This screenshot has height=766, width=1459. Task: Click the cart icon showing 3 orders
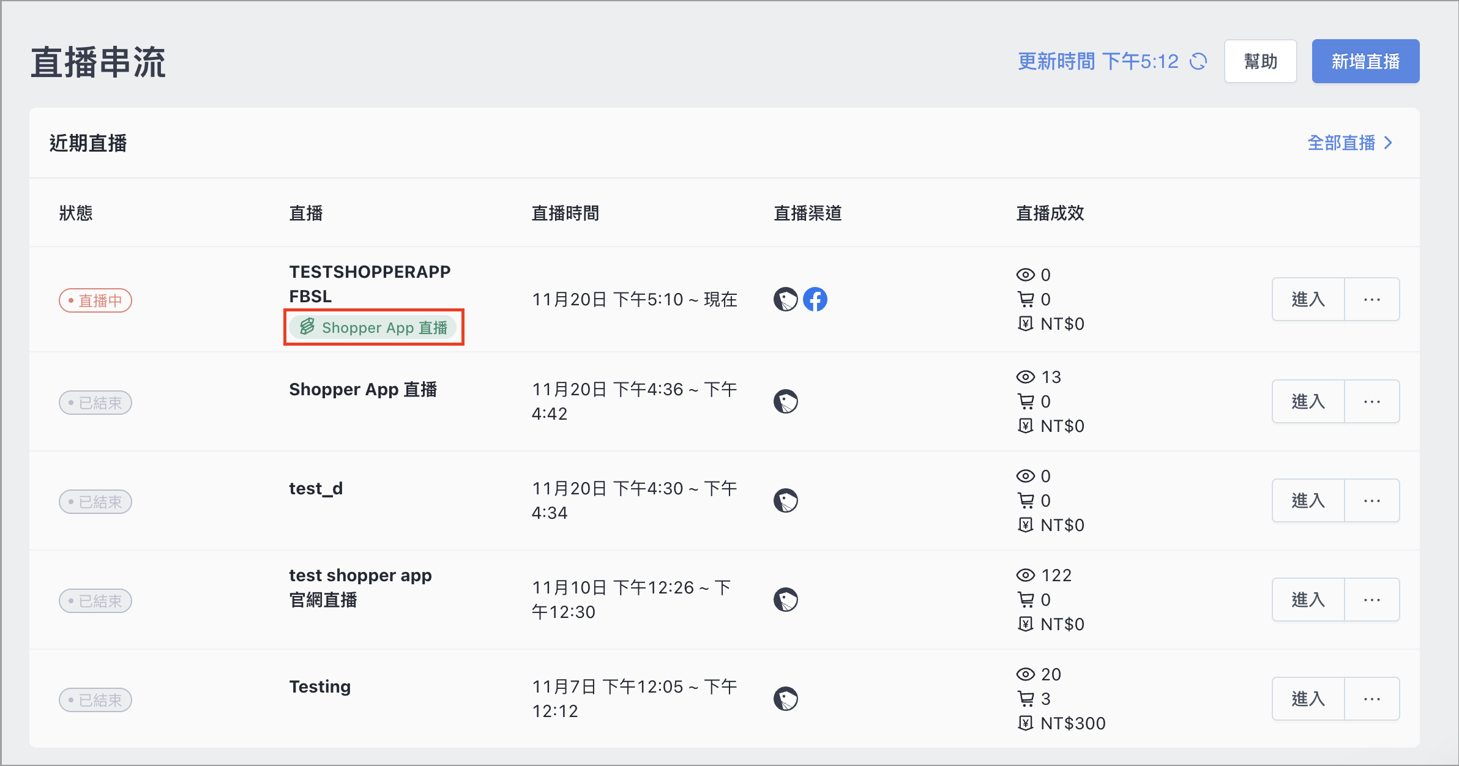tap(1026, 698)
